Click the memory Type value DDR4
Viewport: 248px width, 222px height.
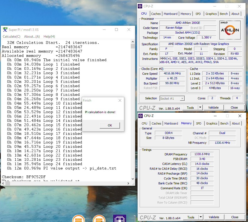pos(169,133)
